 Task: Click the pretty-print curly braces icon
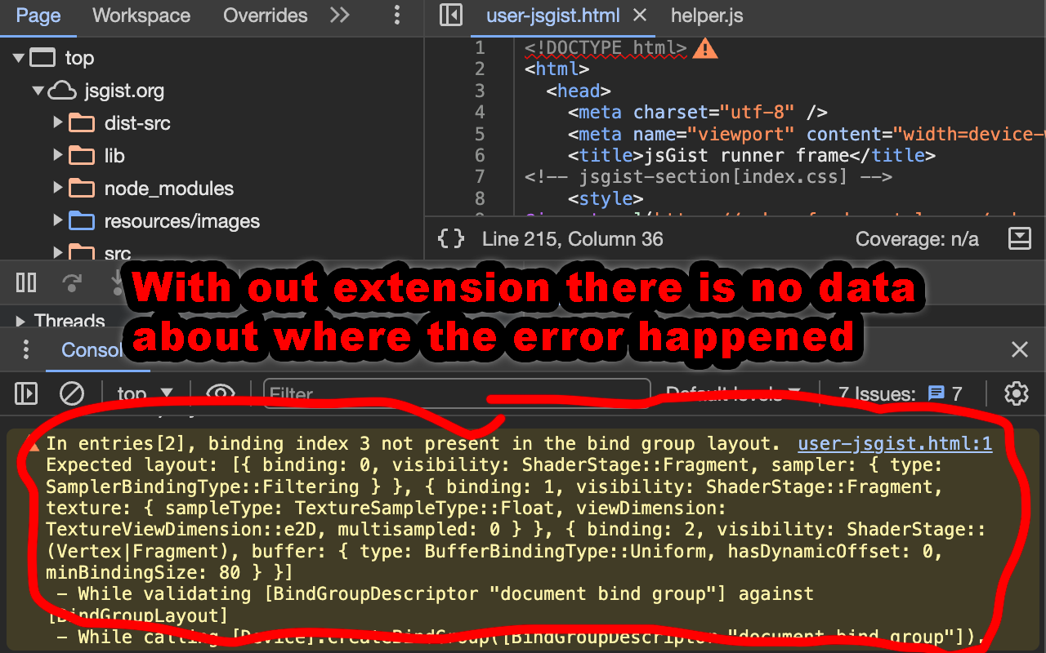pyautogui.click(x=450, y=238)
